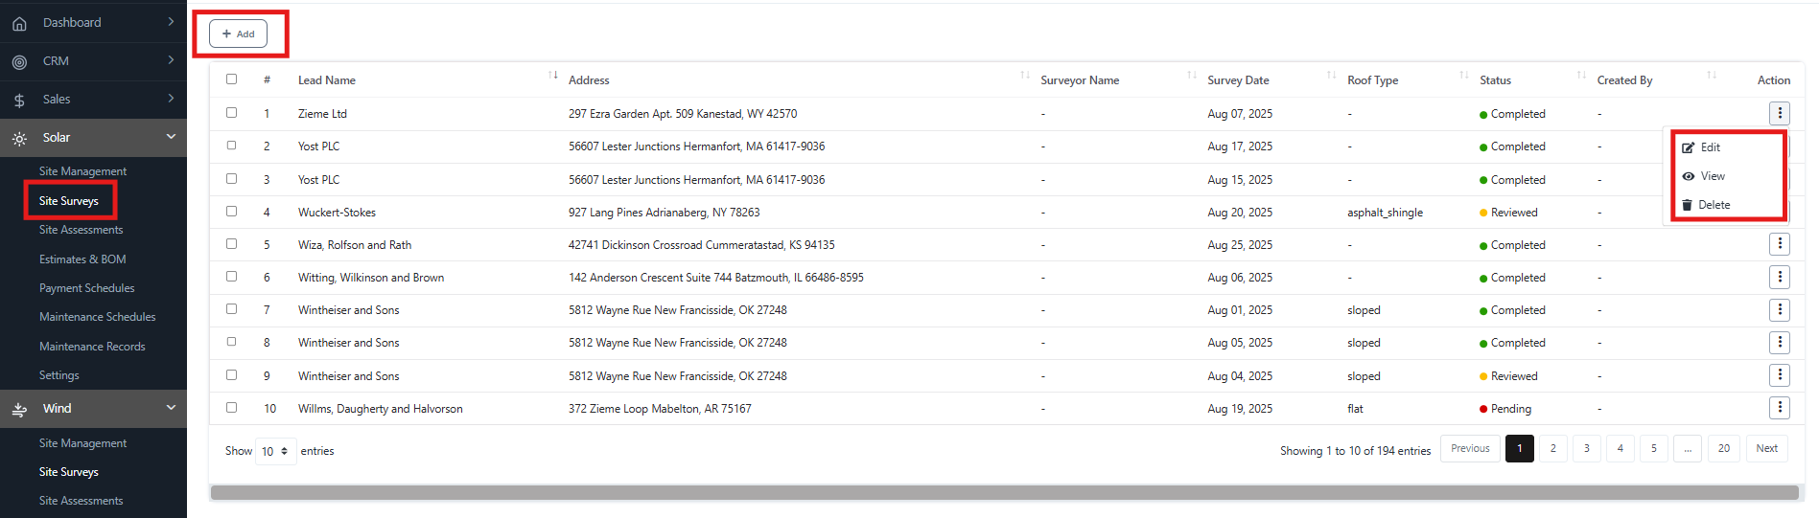Tick the select-all header checkbox
This screenshot has height=518, width=1819.
coord(231,79)
